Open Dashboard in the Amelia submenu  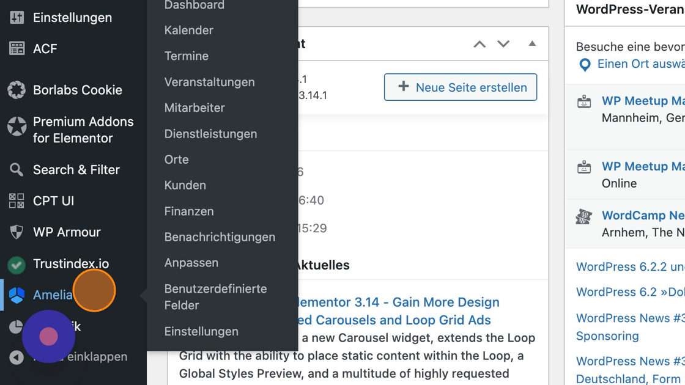pyautogui.click(x=194, y=5)
